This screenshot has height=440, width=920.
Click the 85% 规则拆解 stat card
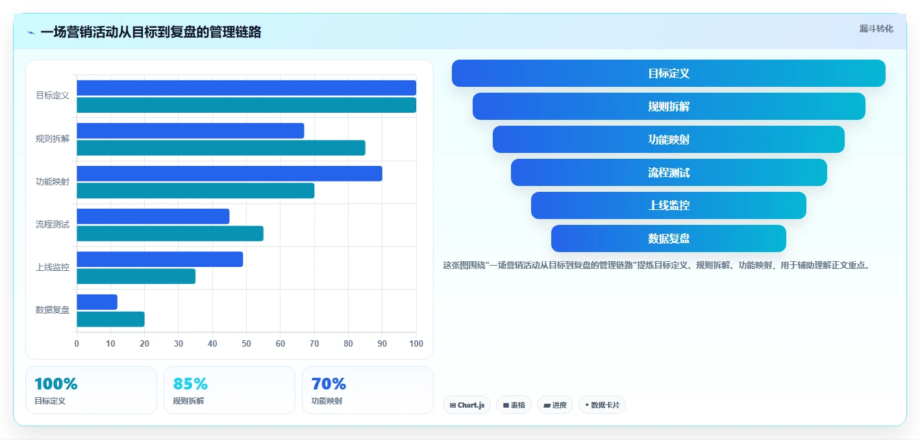pyautogui.click(x=229, y=390)
